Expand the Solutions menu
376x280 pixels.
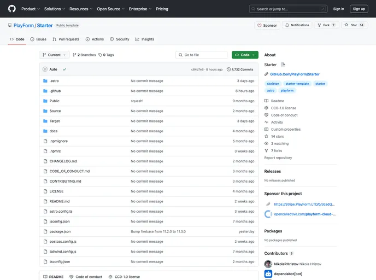(55, 9)
